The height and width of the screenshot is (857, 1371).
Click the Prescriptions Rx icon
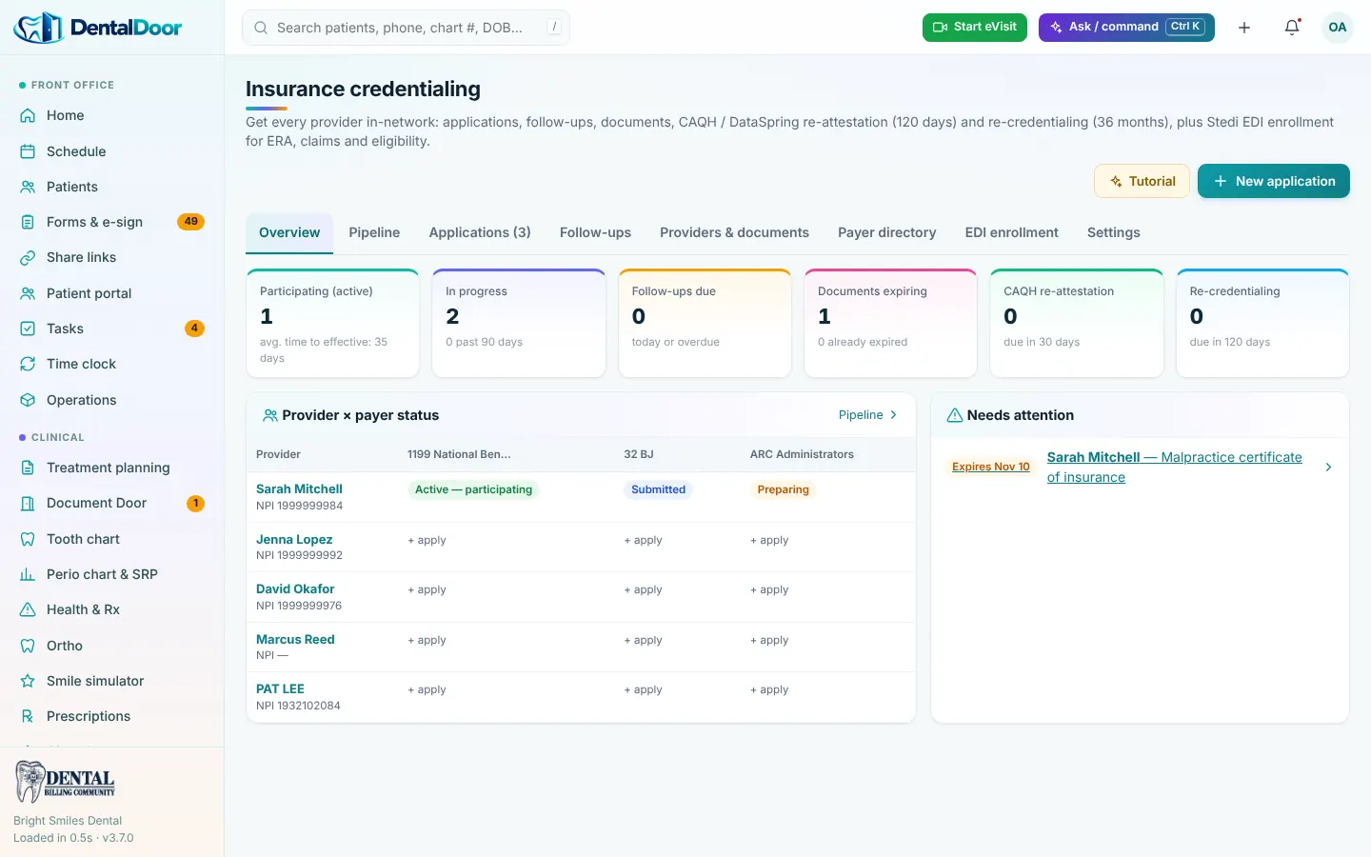(28, 716)
